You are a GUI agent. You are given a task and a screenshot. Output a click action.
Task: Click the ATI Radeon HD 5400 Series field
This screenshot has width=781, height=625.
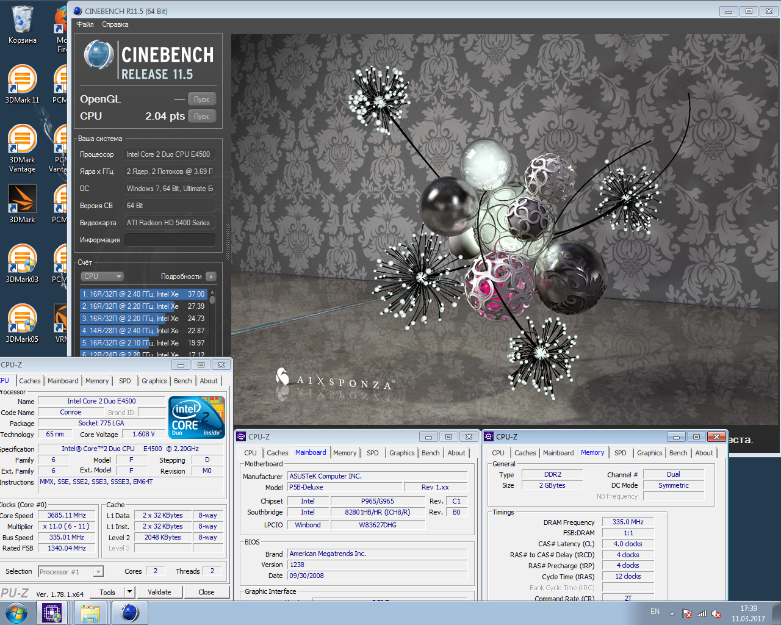pyautogui.click(x=170, y=223)
